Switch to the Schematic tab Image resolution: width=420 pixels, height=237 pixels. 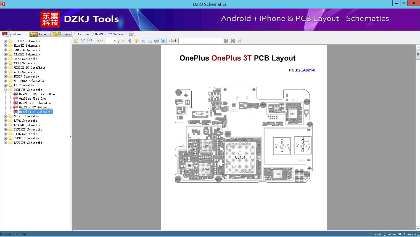tap(15, 34)
